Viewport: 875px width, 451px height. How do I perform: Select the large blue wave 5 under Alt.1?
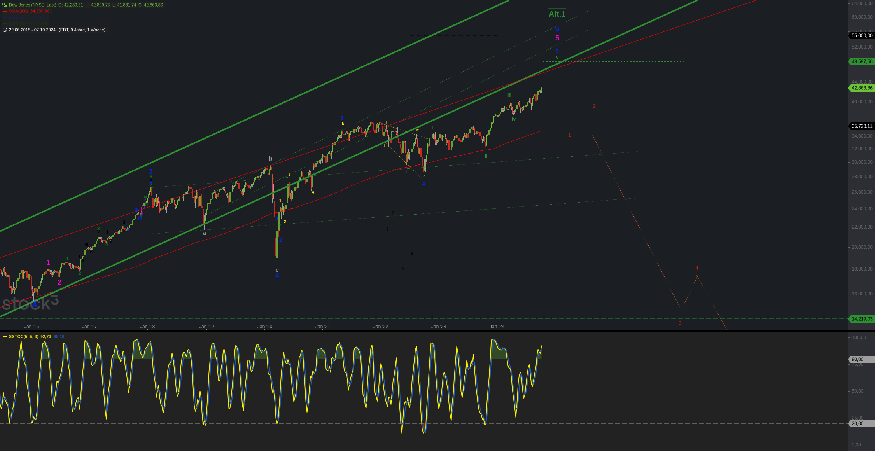[557, 28]
